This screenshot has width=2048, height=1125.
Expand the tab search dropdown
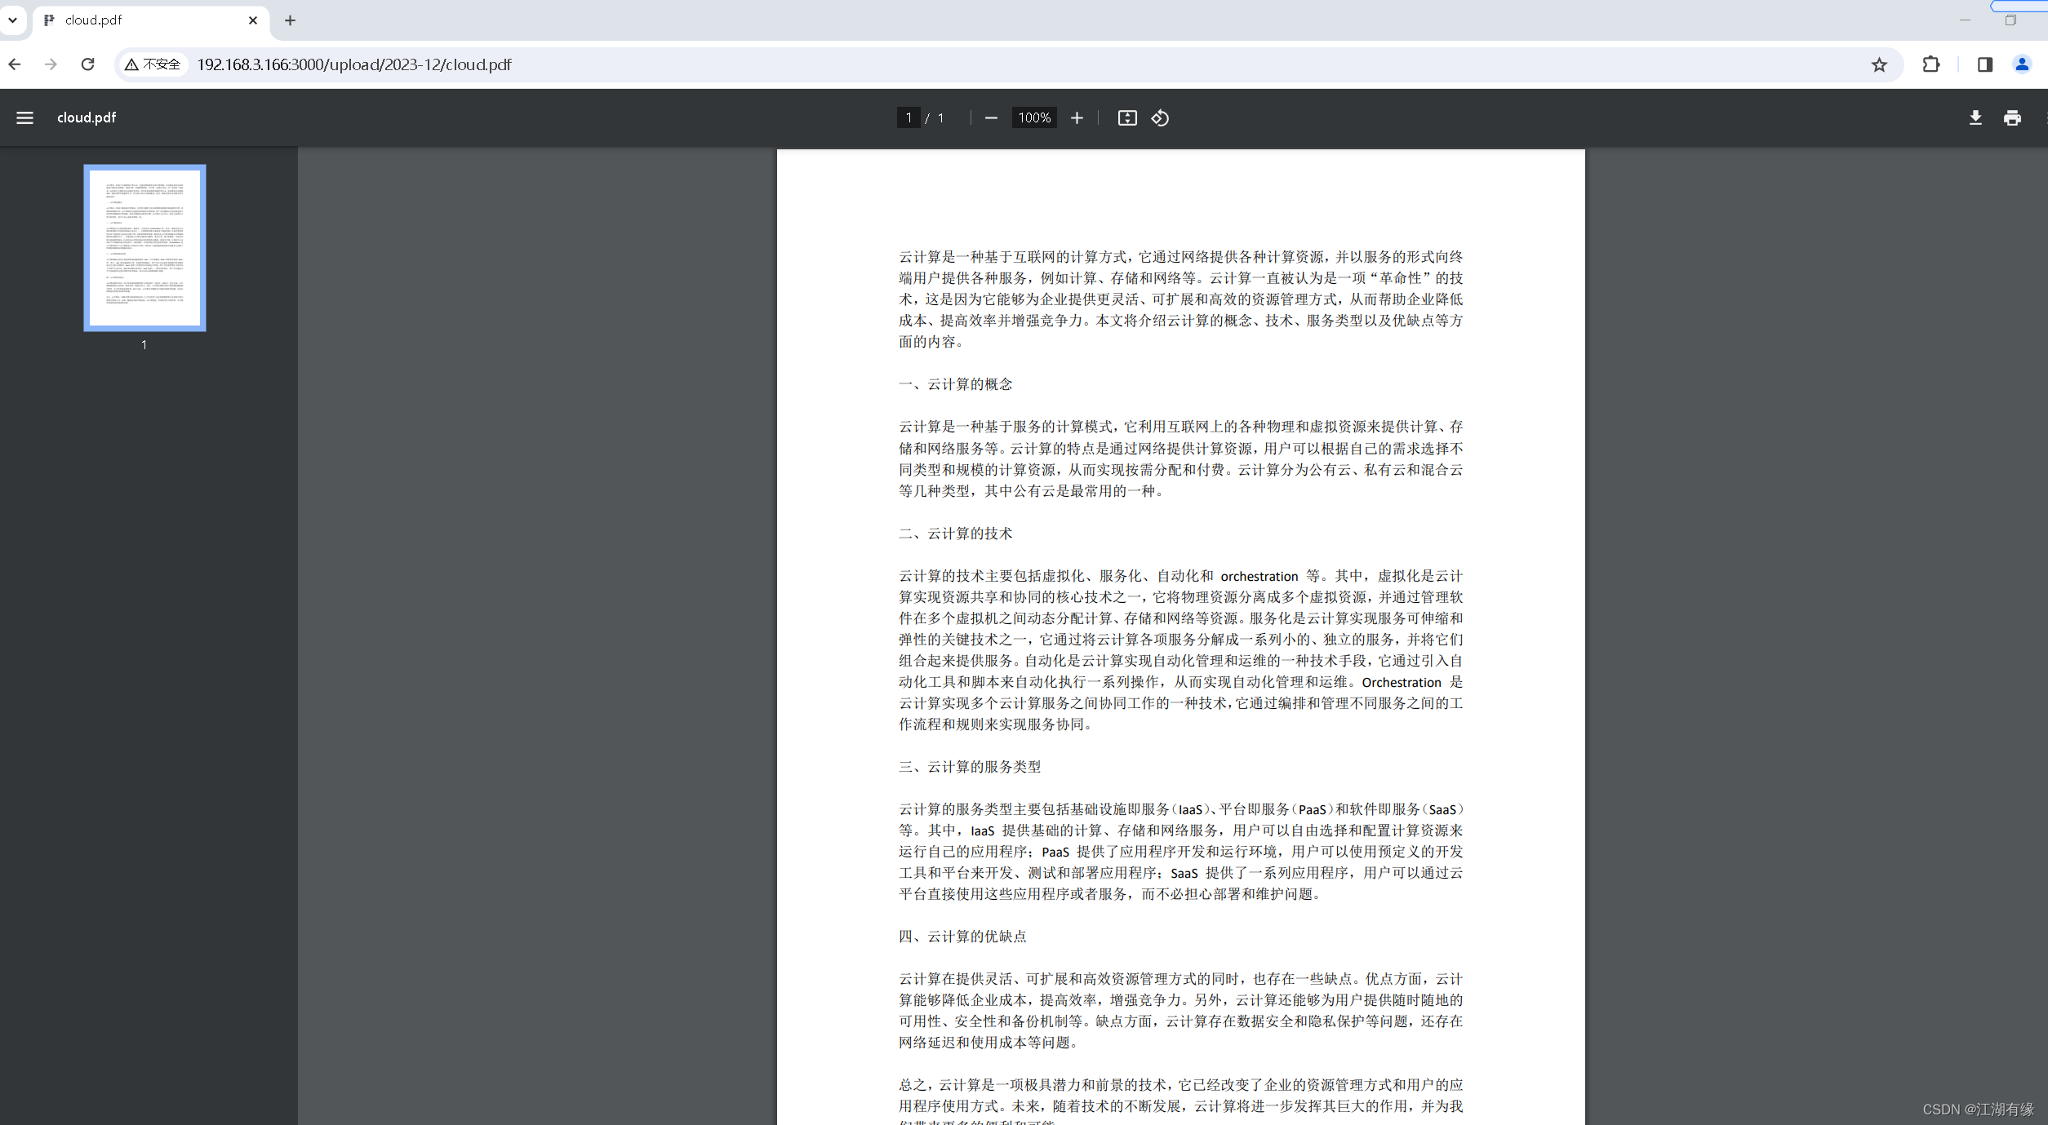click(x=12, y=20)
